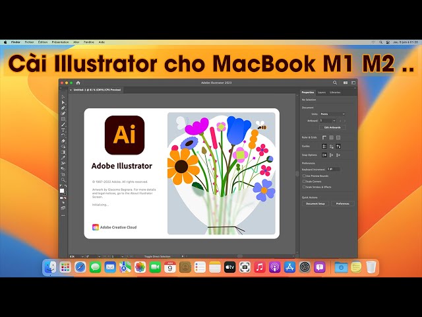Open the workspace switcher icon
The height and width of the screenshot is (317, 422).
point(353,83)
